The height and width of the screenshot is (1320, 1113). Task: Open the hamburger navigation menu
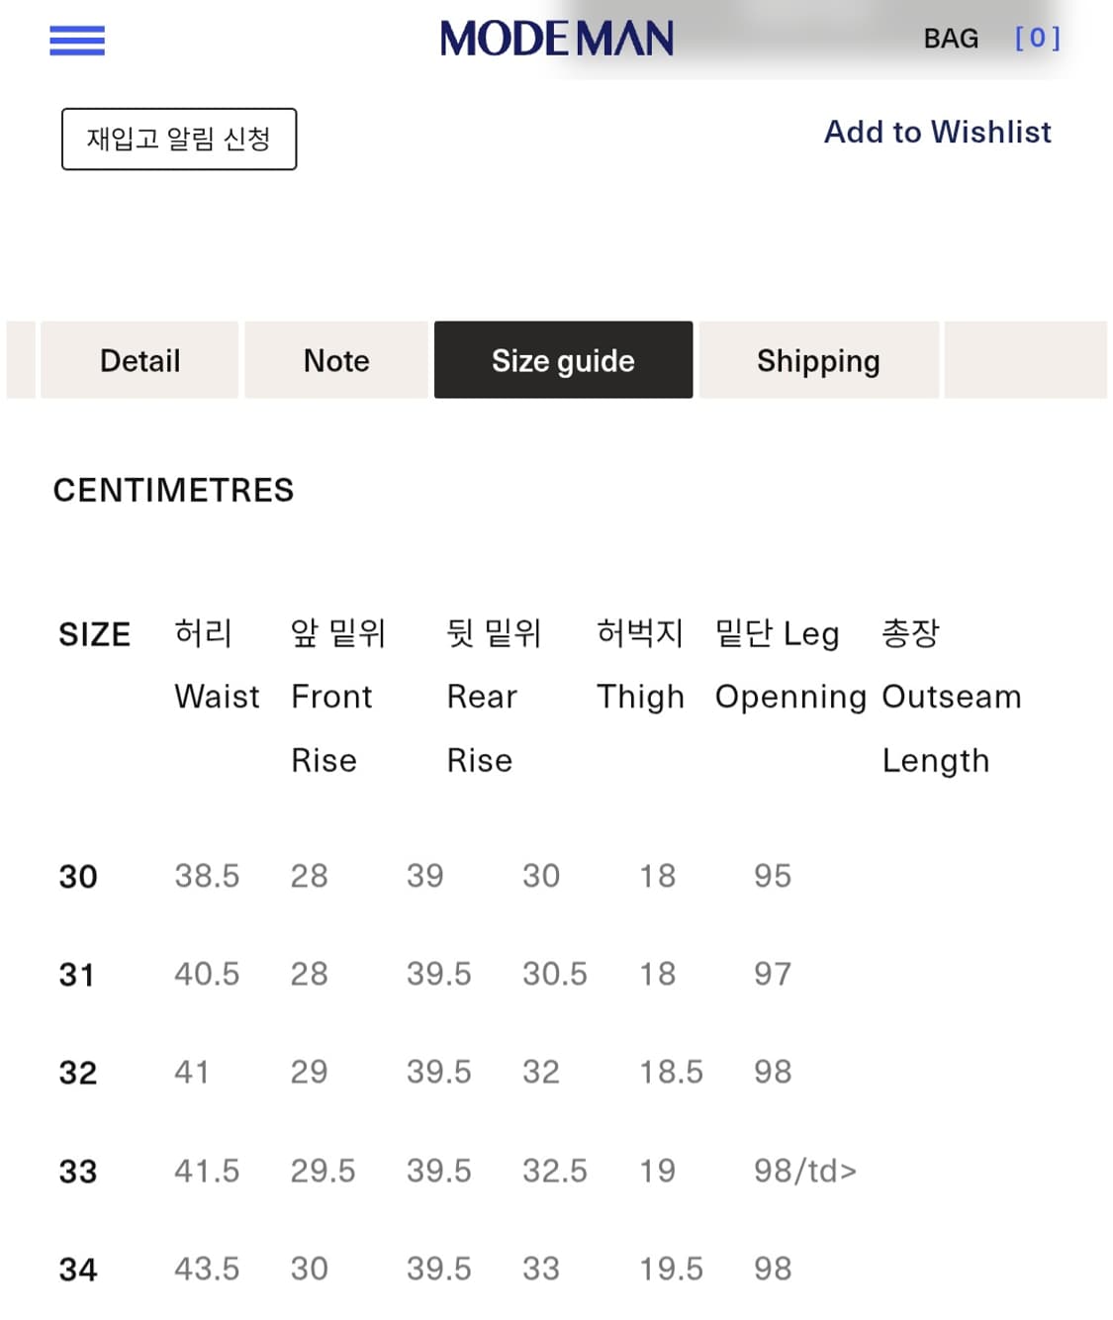(x=77, y=41)
